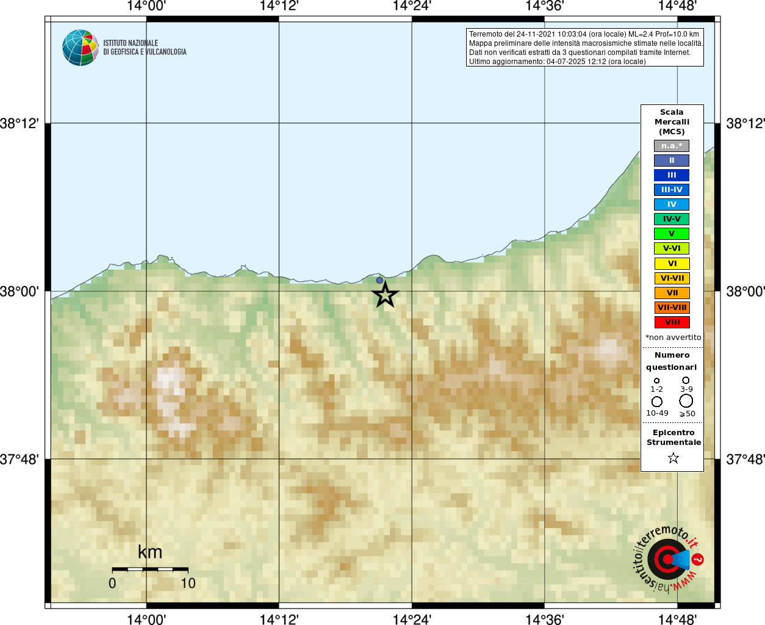Click the bottom 14°36' longitude label
Screen dimensions: 765x625
545,619
